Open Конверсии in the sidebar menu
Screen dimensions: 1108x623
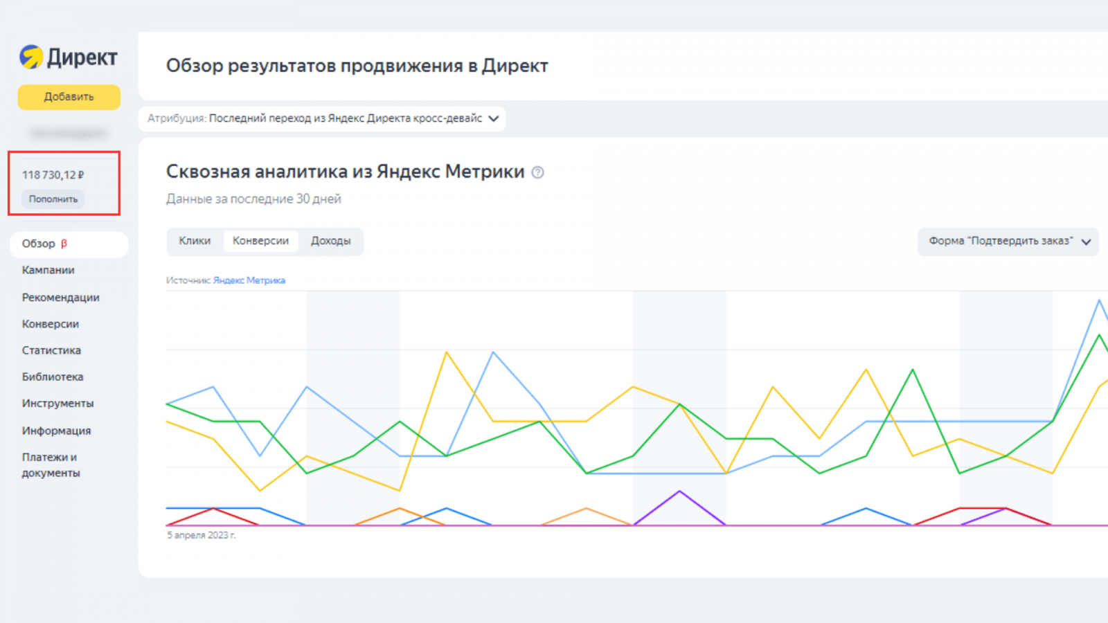tap(51, 324)
